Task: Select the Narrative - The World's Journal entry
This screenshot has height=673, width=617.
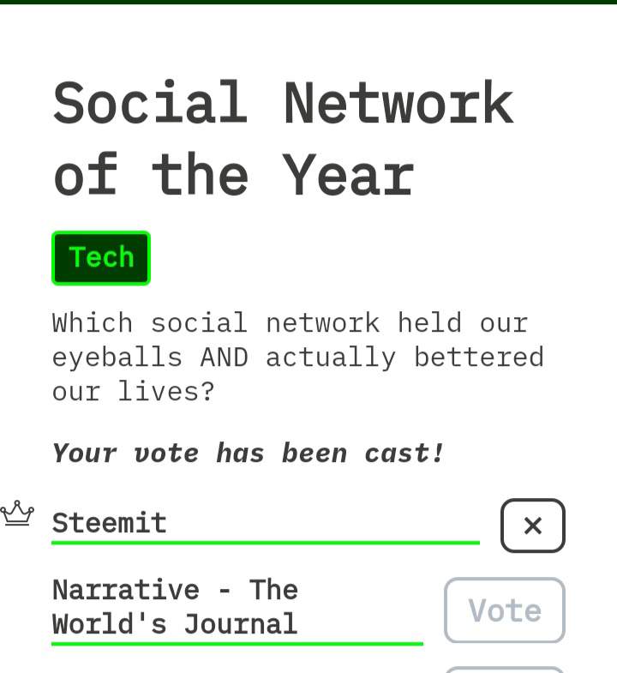Action: pos(175,607)
